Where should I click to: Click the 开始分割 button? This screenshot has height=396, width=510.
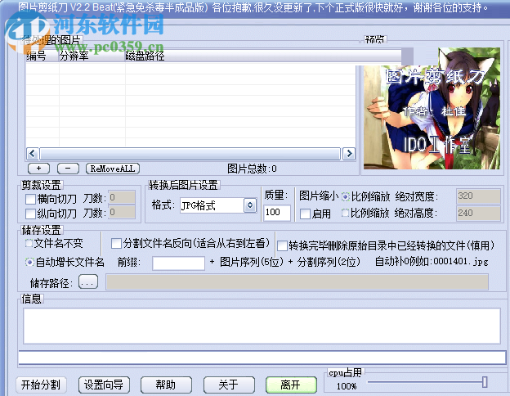pyautogui.click(x=41, y=385)
